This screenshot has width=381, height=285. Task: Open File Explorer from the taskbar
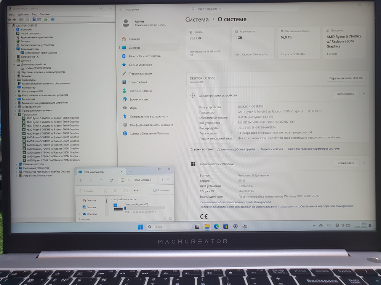207,226
